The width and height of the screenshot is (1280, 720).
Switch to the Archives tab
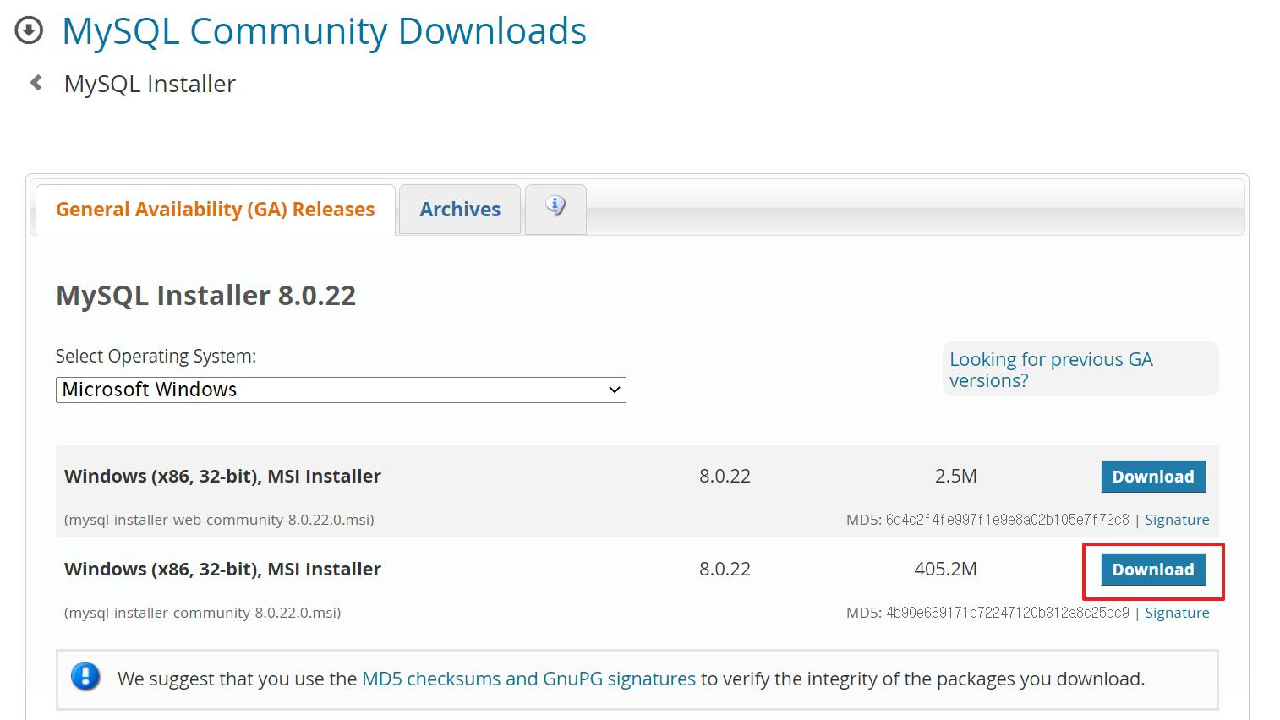(459, 209)
